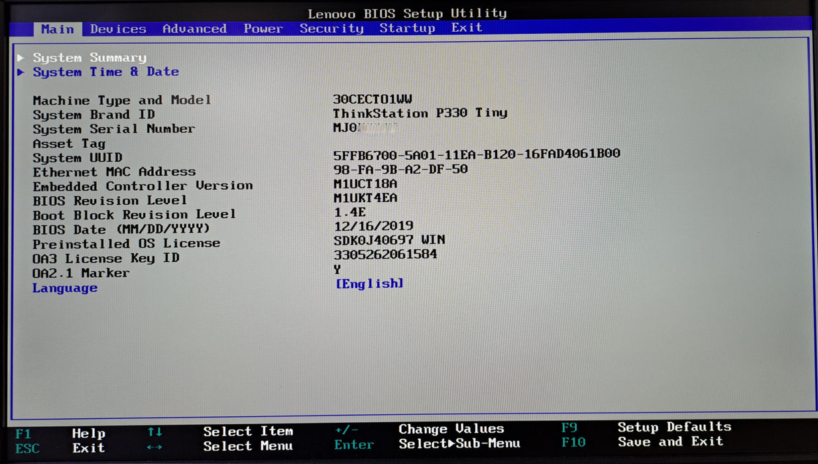Switch to the Main tab
818x464 pixels.
click(x=57, y=29)
